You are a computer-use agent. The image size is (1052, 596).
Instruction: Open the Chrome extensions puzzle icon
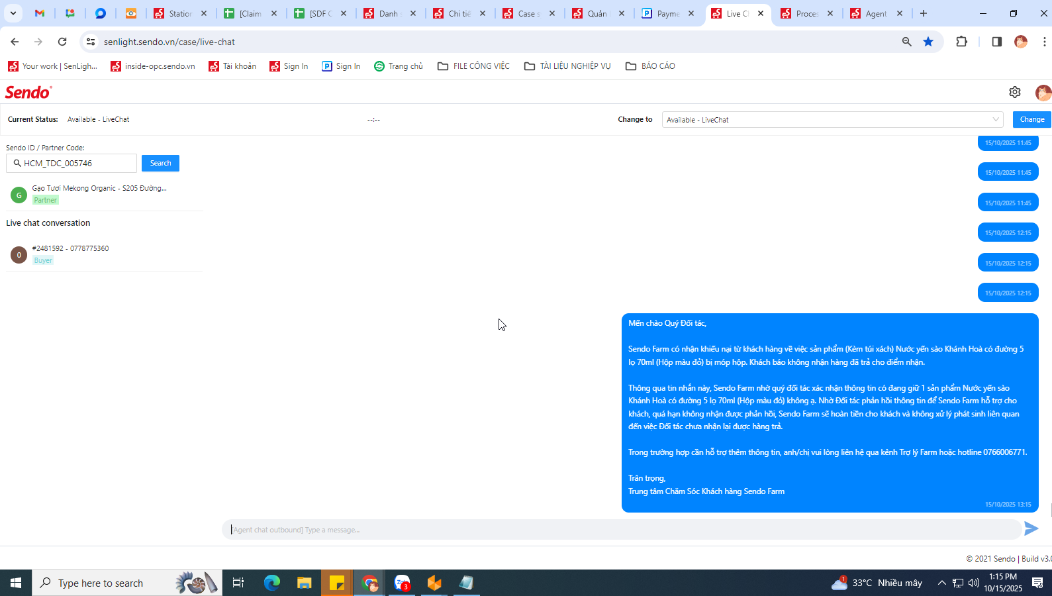point(962,42)
